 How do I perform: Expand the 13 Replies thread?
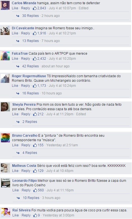click(31, 41)
